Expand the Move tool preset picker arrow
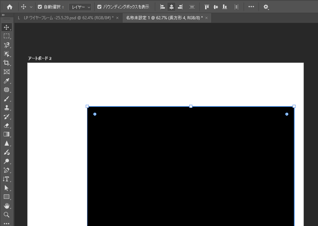The width and height of the screenshot is (318, 226). pyautogui.click(x=31, y=7)
